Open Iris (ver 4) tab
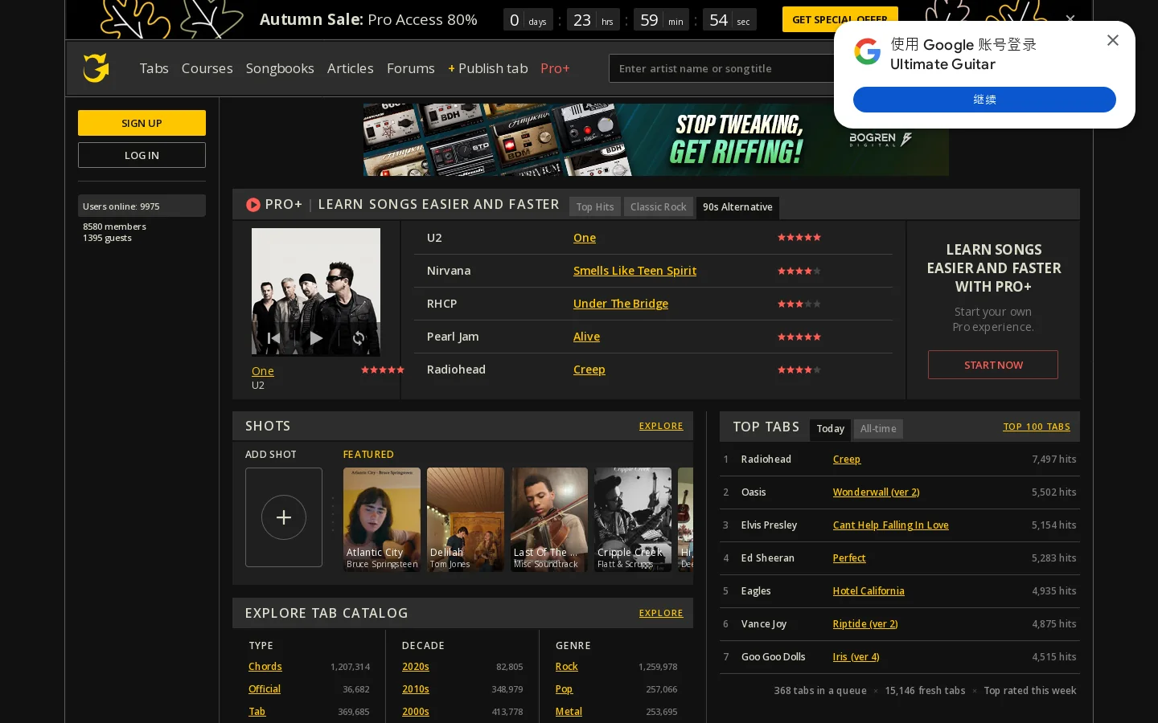 (x=856, y=657)
